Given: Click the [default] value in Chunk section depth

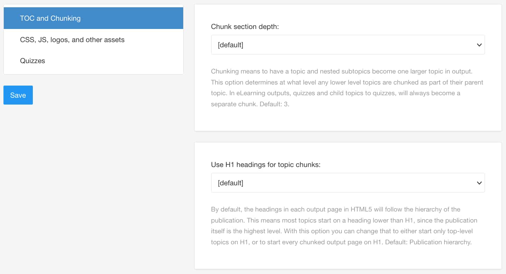Looking at the screenshot, I should (x=231, y=45).
